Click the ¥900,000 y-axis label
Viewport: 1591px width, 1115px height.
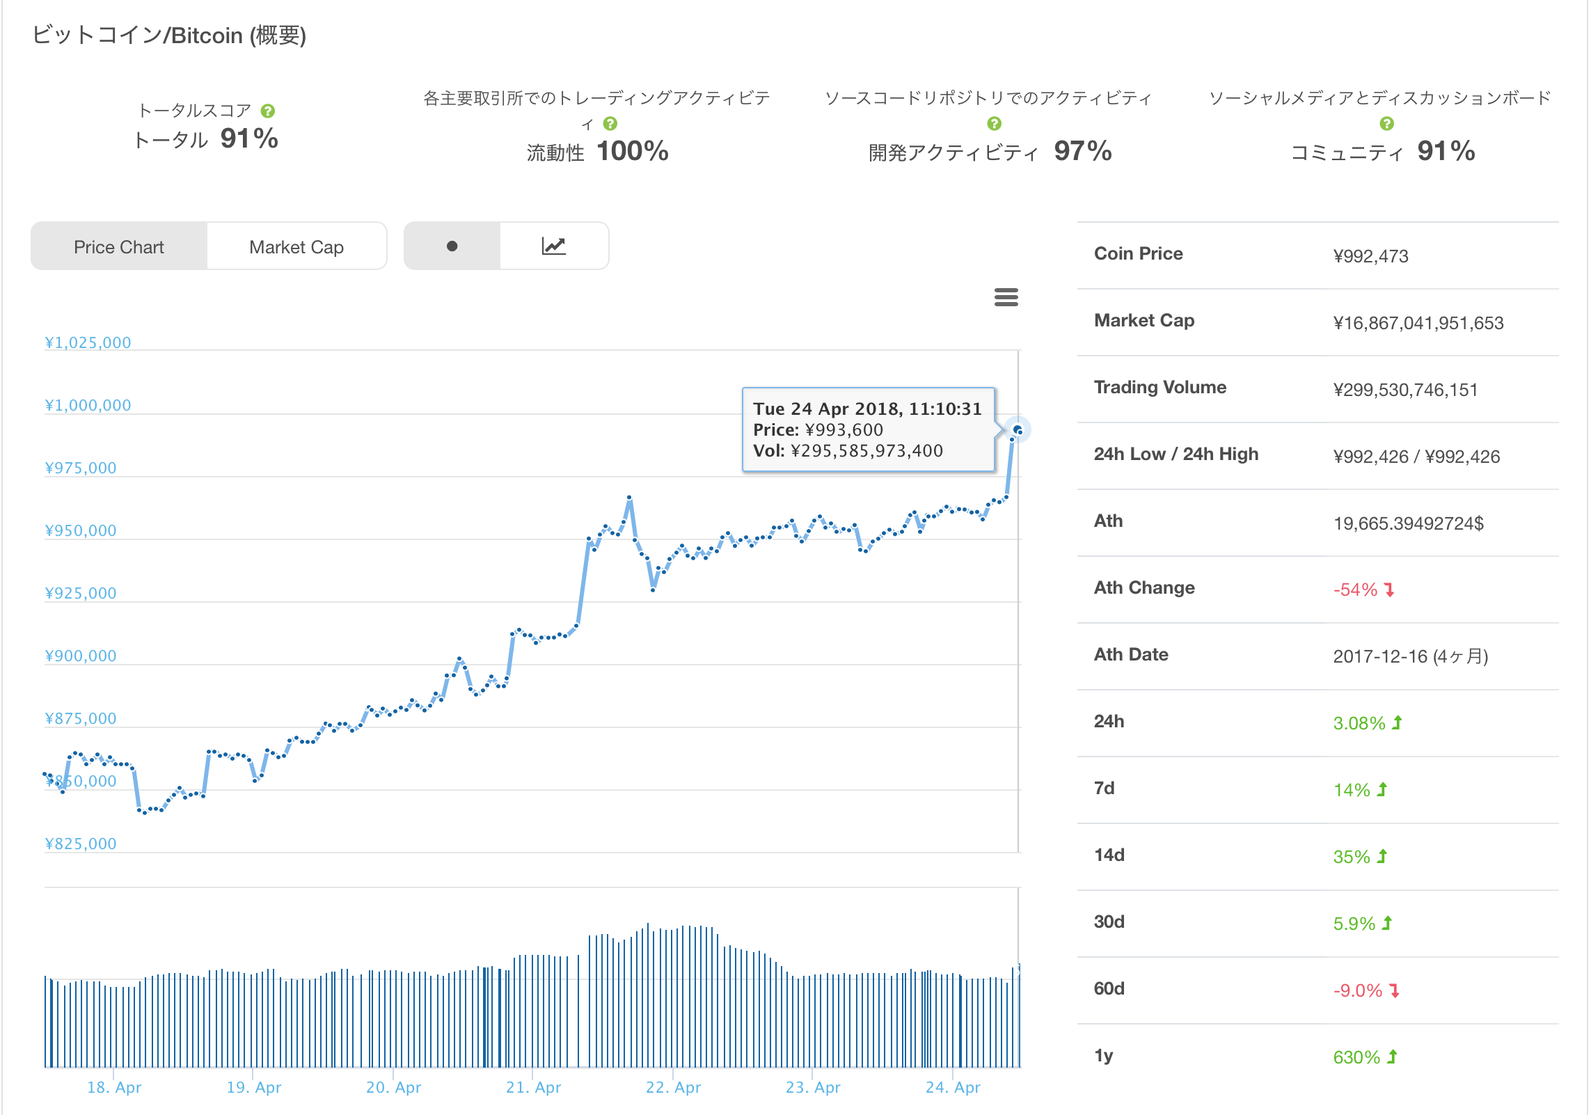pyautogui.click(x=81, y=656)
